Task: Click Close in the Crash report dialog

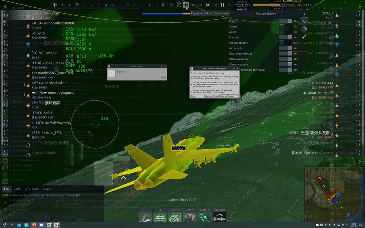Action: click(193, 96)
